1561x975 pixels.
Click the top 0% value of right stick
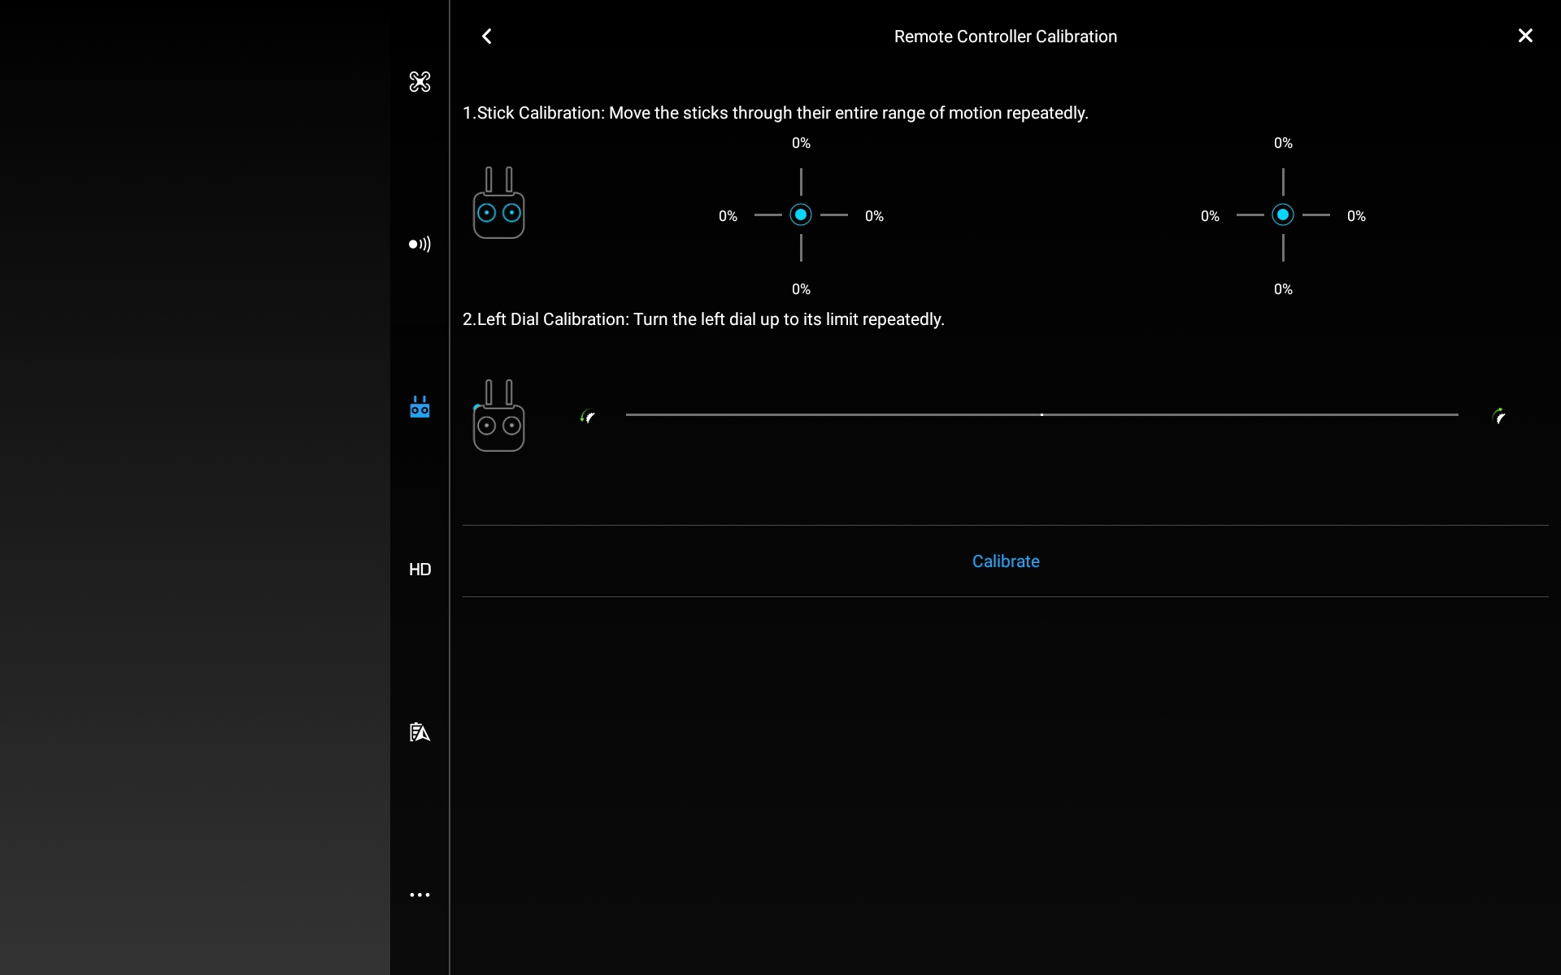point(1283,143)
